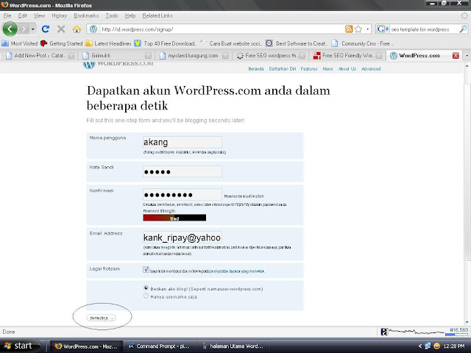
Task: Open the 'Top 40 Free Download' bookmark
Action: coord(166,43)
